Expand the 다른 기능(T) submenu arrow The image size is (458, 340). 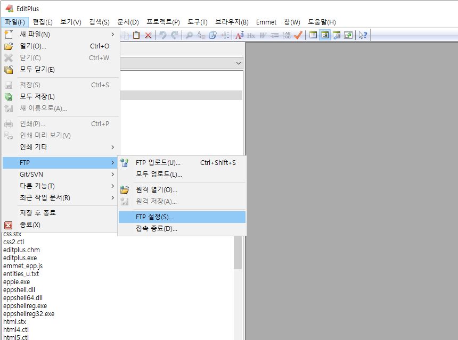pos(113,186)
